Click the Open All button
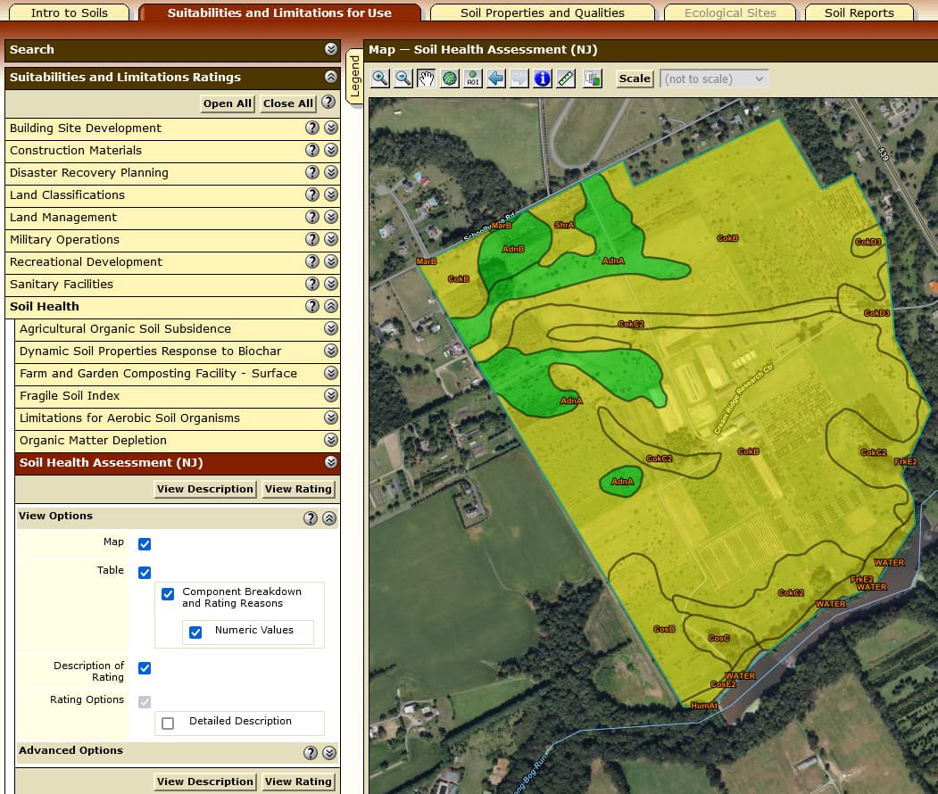The image size is (938, 794). pos(228,103)
